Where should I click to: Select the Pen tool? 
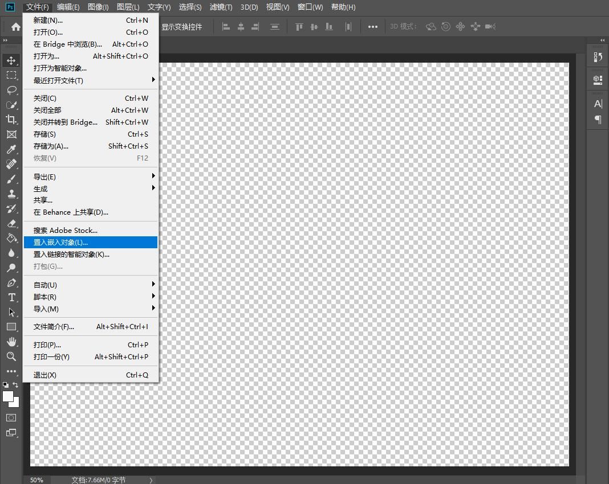point(11,283)
